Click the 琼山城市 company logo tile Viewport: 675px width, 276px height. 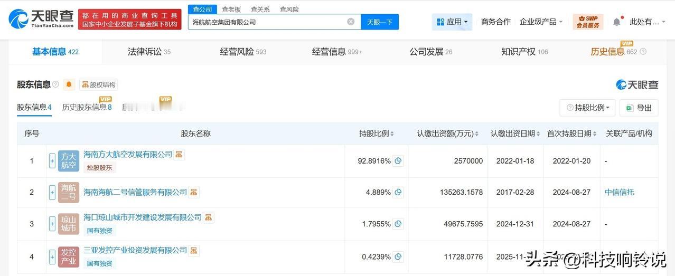point(69,224)
